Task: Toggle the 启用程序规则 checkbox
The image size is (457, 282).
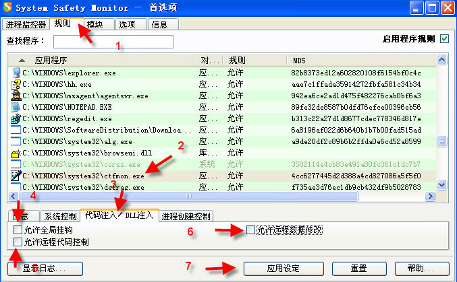Action: click(444, 38)
